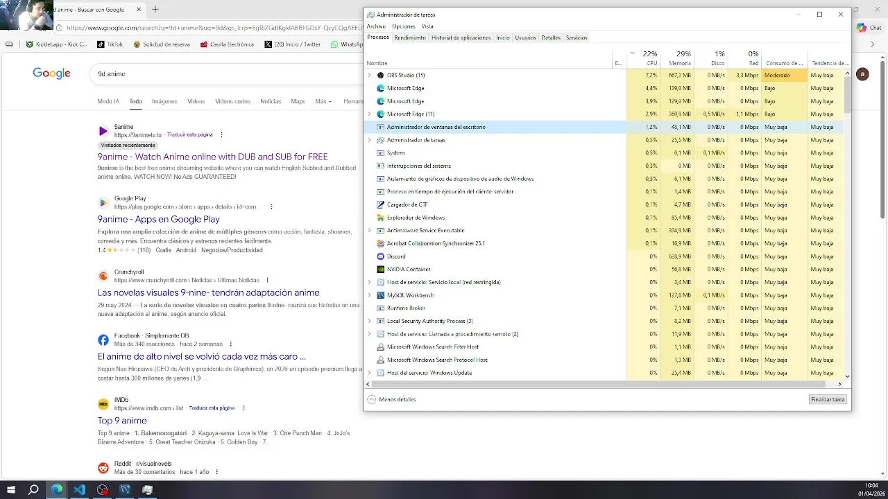Open the TikTok bookmark icon in Edge
The image size is (888, 499).
(x=101, y=44)
